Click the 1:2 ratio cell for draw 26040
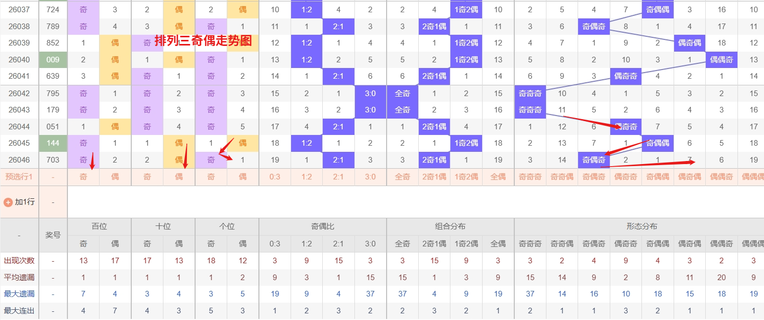 pyautogui.click(x=306, y=59)
